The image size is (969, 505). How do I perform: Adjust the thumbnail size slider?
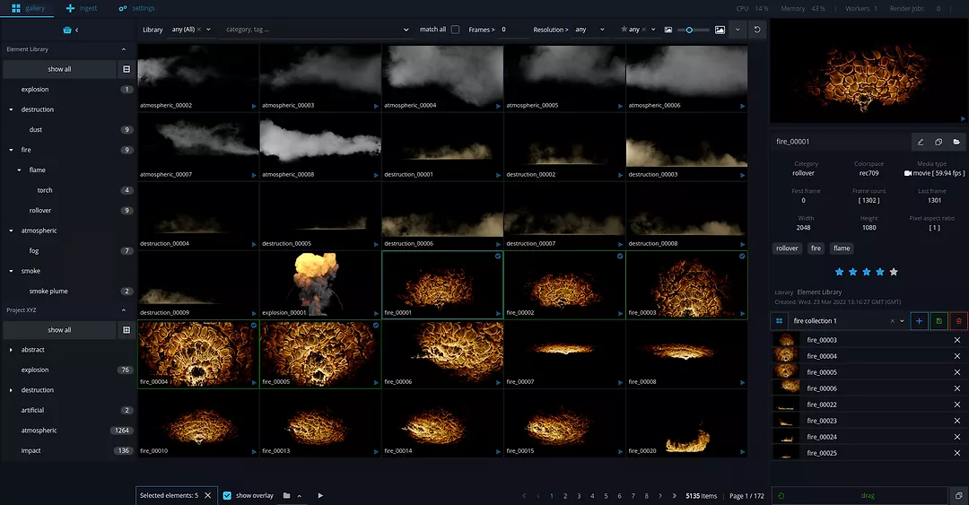tap(690, 30)
